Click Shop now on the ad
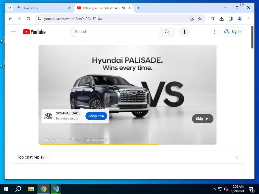Image resolution: width=259 pixels, height=194 pixels. [96, 116]
